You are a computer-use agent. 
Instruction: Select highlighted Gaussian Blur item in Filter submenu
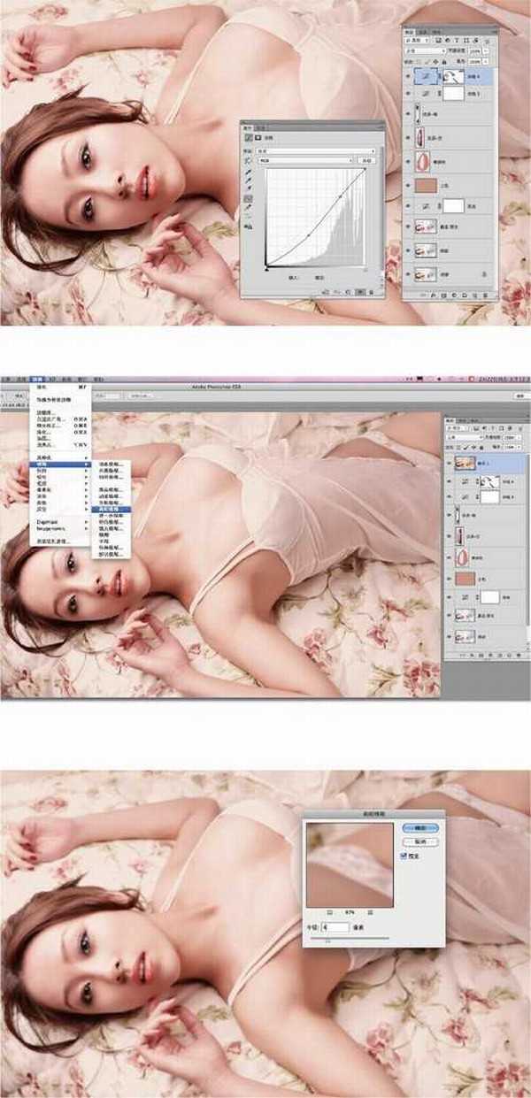tap(111, 510)
